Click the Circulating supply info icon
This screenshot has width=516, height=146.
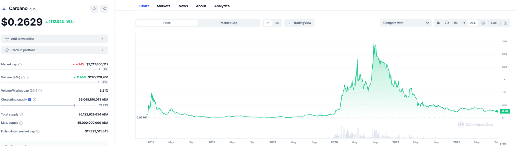[x=35, y=99]
